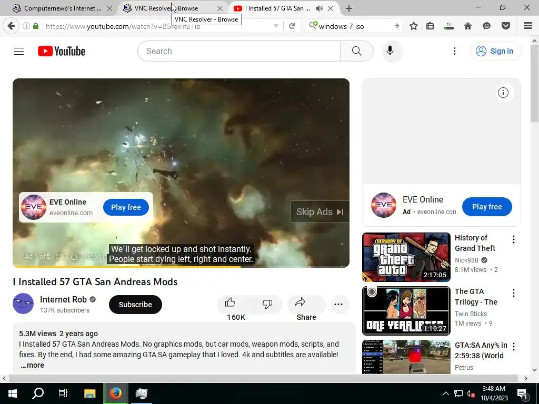Open the address bar history dropdown

(x=276, y=26)
